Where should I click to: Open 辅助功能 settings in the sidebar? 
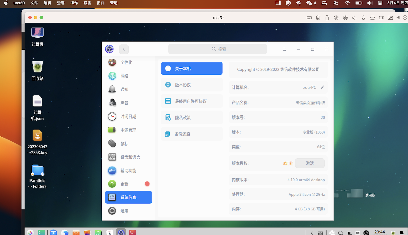coord(128,171)
